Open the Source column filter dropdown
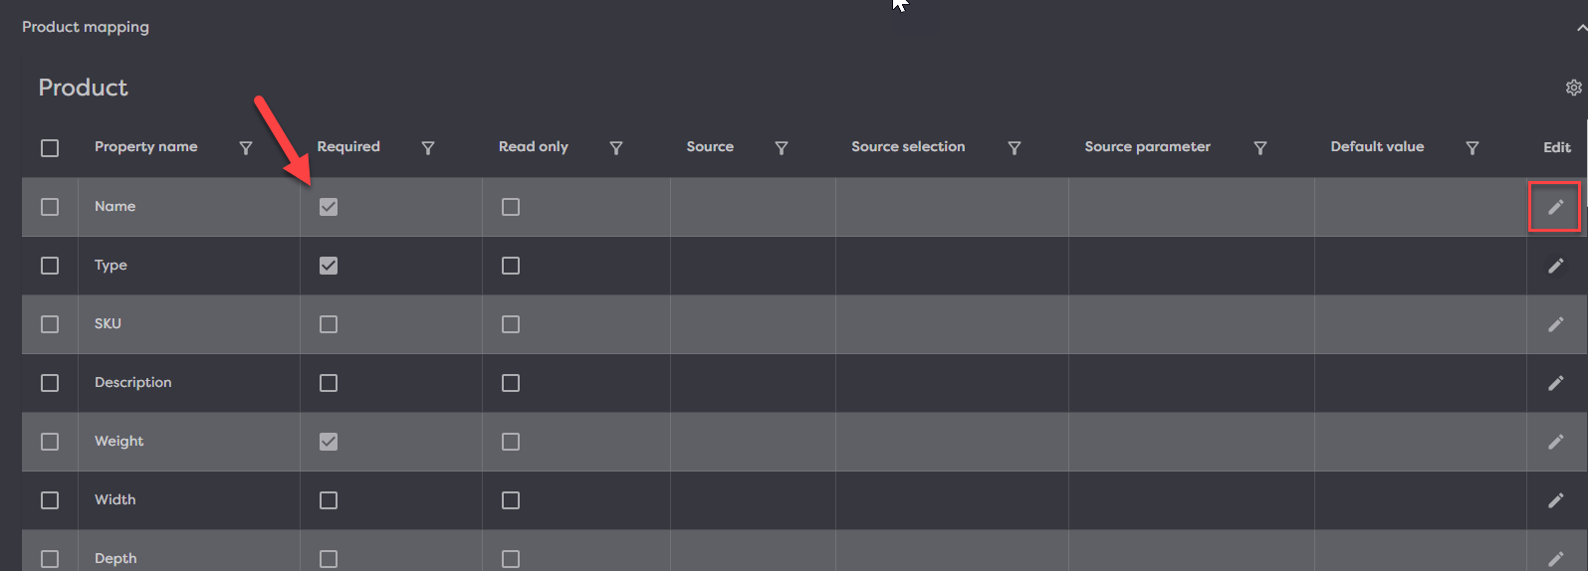Screen dimensions: 1588x571 (x=782, y=148)
